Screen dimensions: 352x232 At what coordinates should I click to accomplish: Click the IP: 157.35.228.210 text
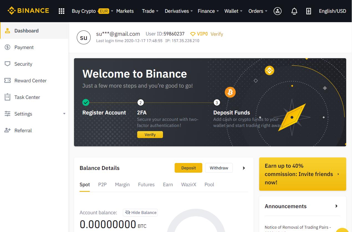[182, 41]
